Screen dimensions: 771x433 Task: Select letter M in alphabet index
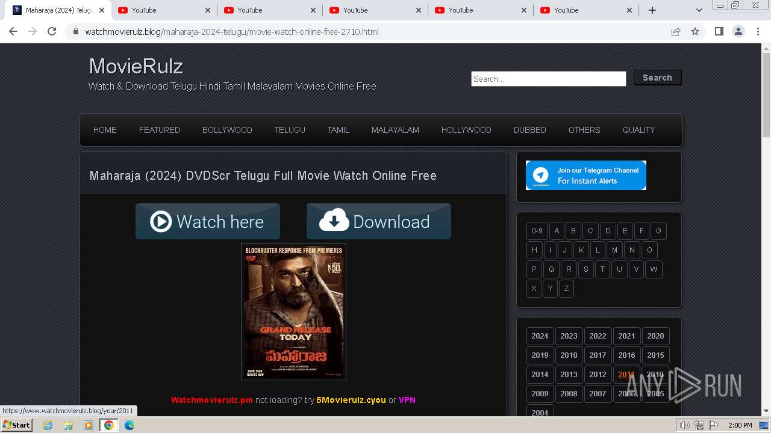[614, 250]
